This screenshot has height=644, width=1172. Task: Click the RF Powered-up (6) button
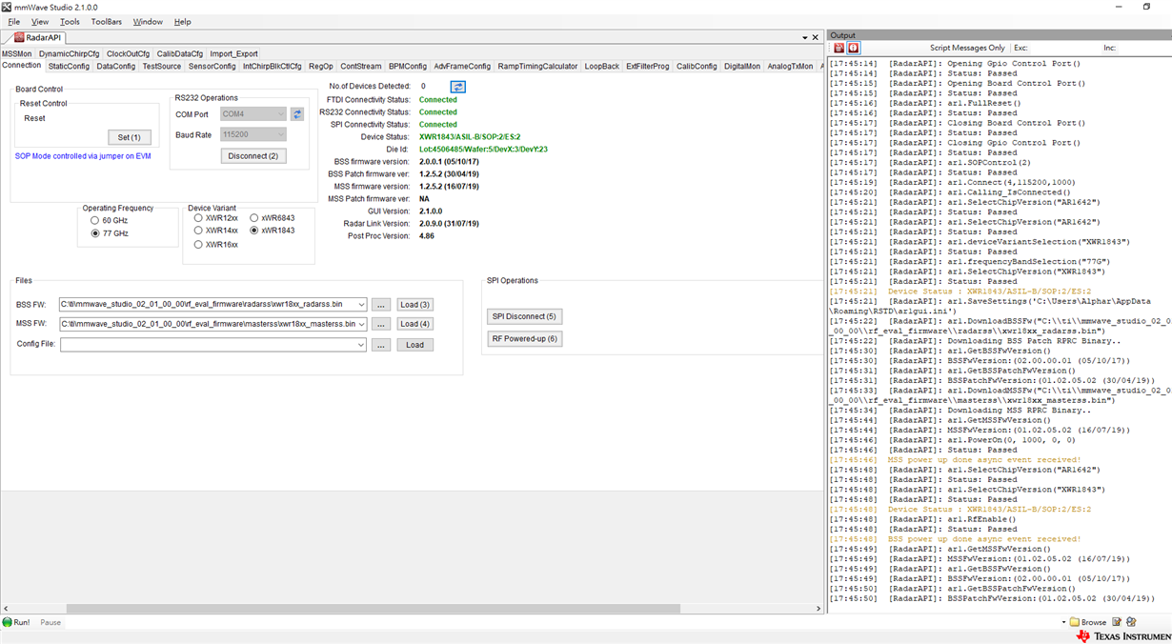[524, 339]
